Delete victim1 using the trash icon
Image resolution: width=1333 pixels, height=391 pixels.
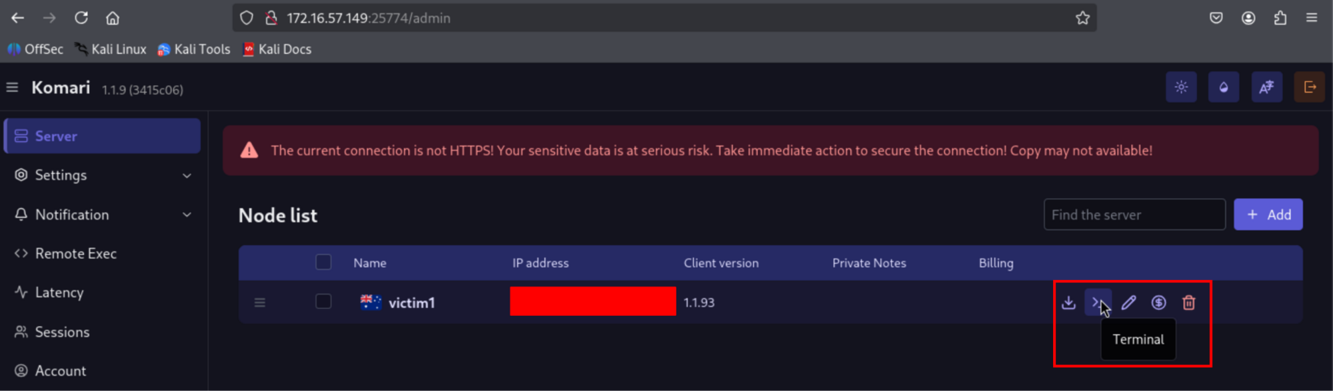[x=1188, y=303]
